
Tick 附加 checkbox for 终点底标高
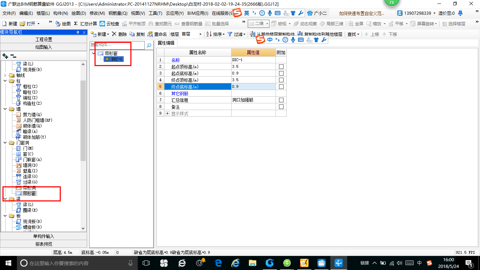281,86
